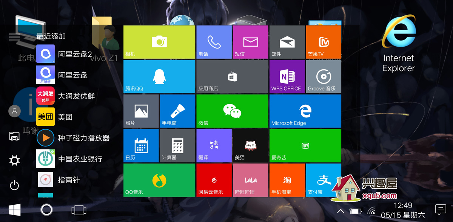Open File Explorer from the start rail

click(14, 136)
